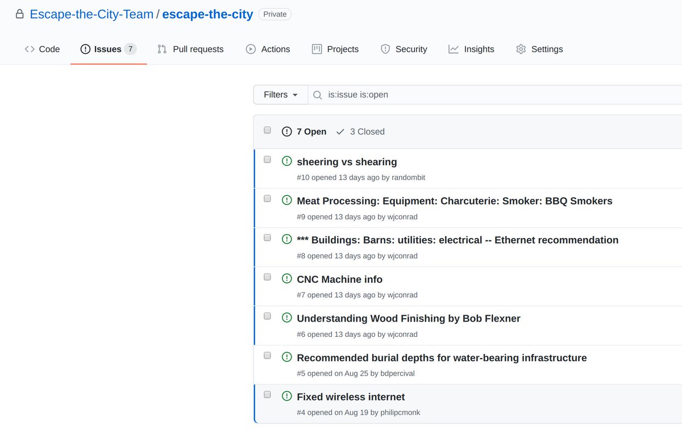Click the magnifier icon in the issue search
Screen dimensions: 682x442
pos(318,95)
